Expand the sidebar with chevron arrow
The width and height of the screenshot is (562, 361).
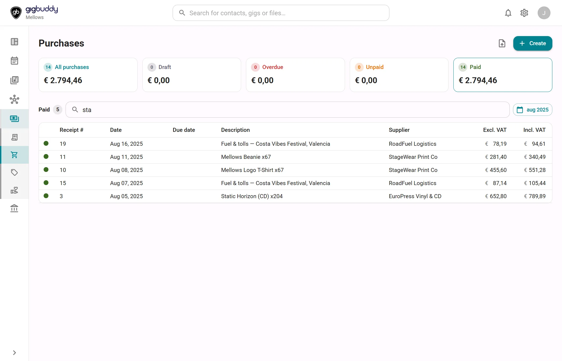coord(14,353)
